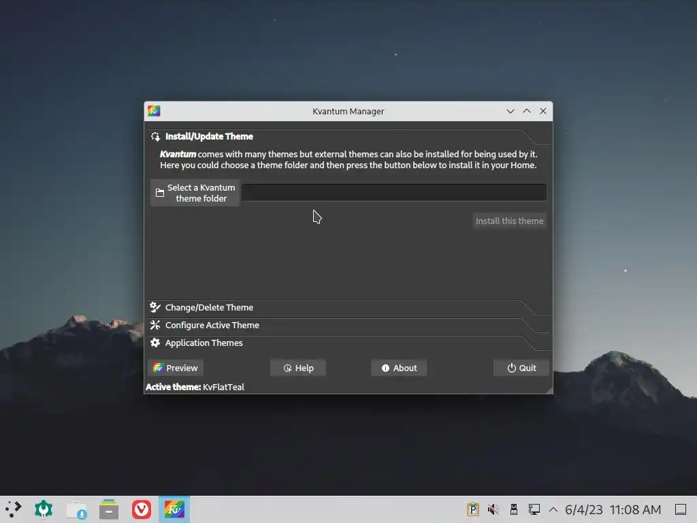
Task: Quit Kvantum Manager
Action: (521, 368)
